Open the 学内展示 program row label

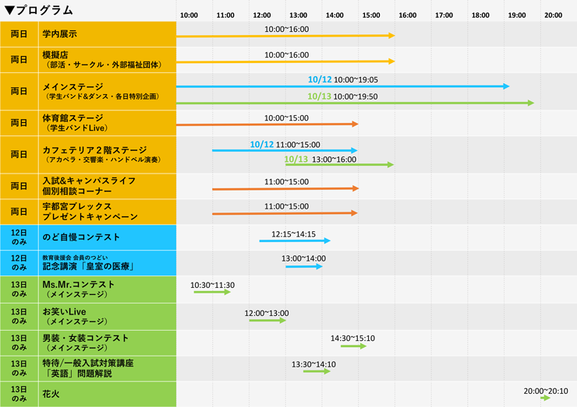click(60, 34)
